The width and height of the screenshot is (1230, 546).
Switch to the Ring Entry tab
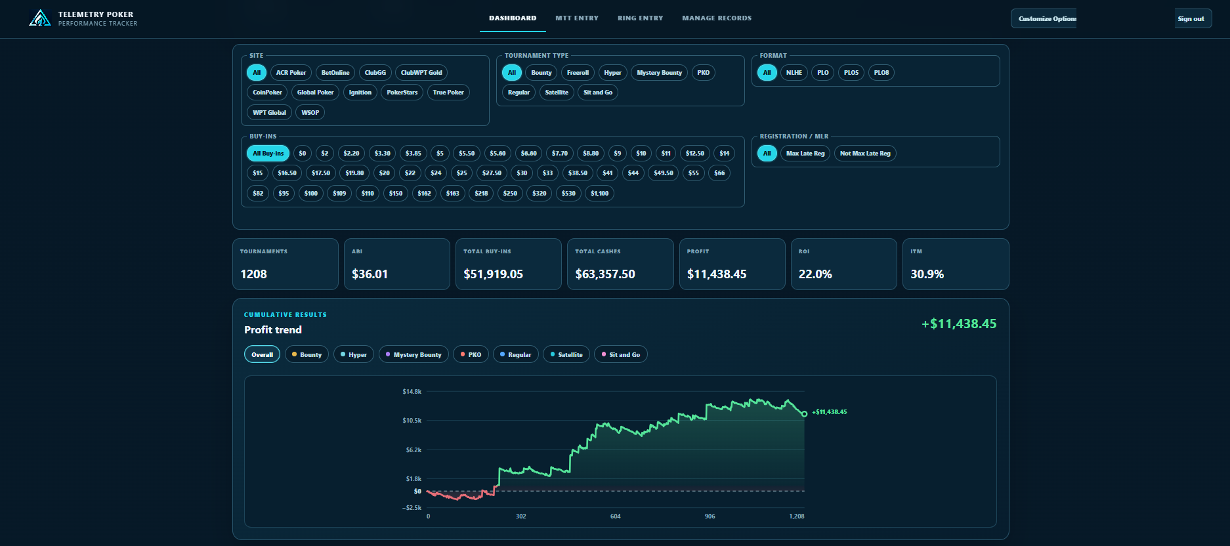641,18
